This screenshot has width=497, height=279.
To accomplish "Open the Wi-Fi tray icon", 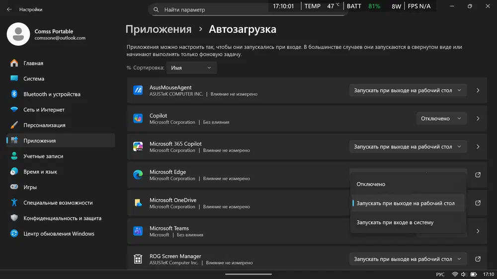I will pyautogui.click(x=455, y=275).
